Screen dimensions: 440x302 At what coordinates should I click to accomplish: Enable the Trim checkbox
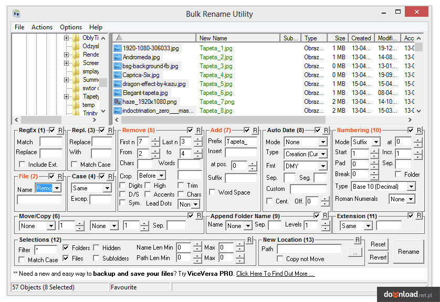(181, 185)
